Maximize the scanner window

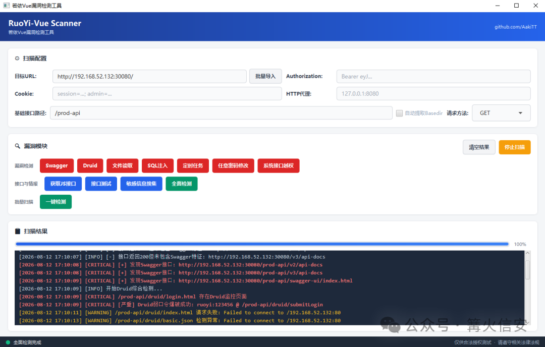tap(517, 6)
